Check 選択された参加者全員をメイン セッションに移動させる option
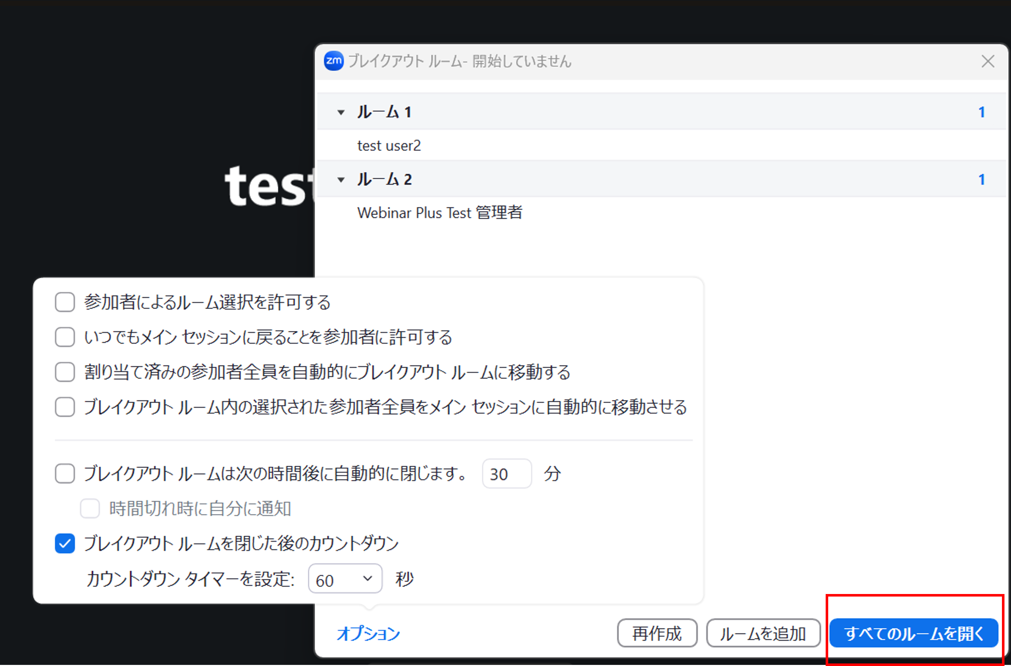This screenshot has height=666, width=1011. tap(65, 407)
